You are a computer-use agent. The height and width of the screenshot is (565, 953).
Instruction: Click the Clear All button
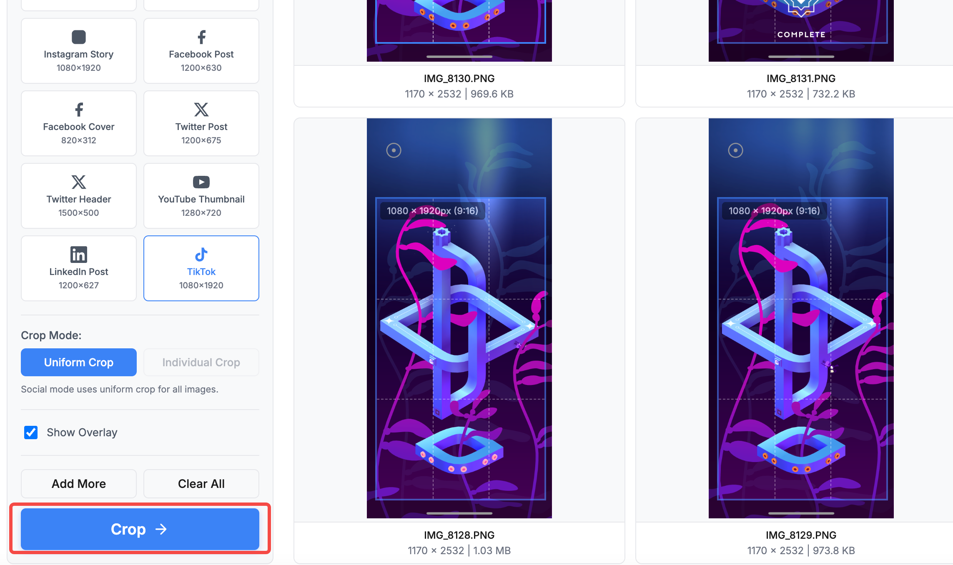coord(201,484)
